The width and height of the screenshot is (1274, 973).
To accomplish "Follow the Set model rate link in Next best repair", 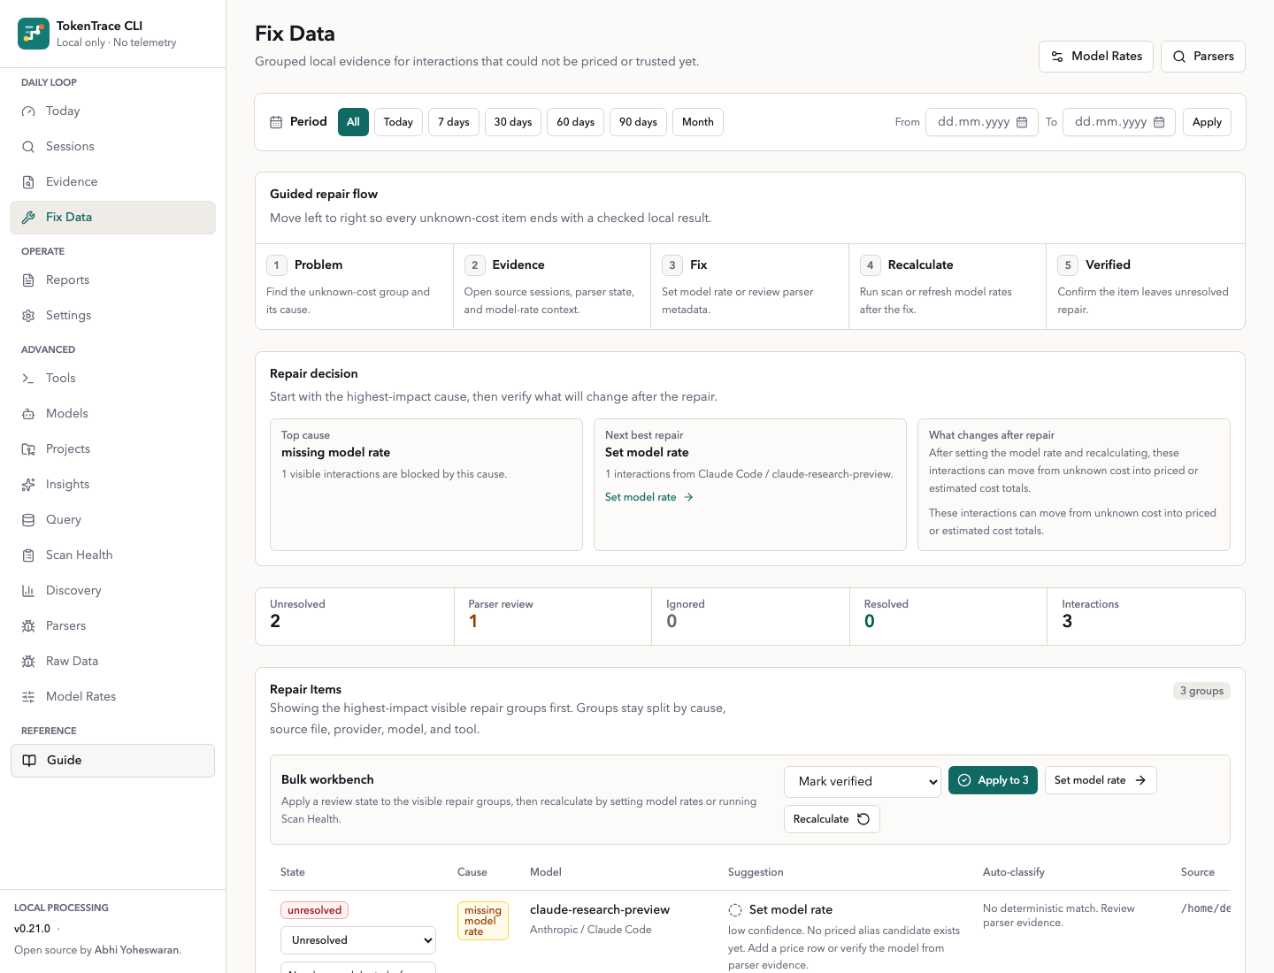I will pyautogui.click(x=649, y=497).
